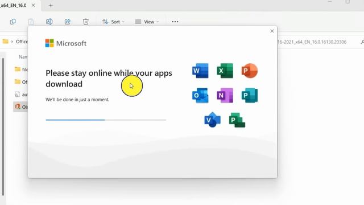Click the Rename icon in Explorer toolbar

click(49, 22)
